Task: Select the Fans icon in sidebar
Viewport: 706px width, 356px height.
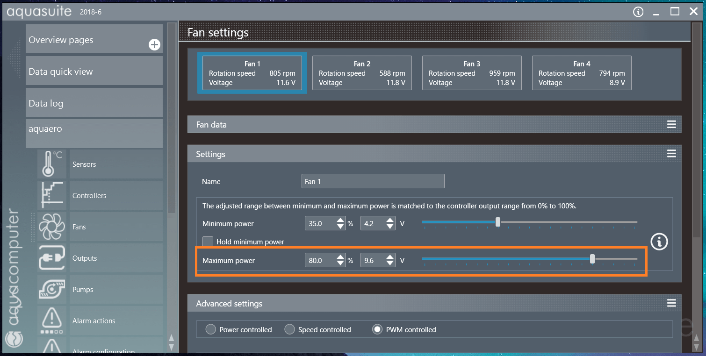Action: 52,227
